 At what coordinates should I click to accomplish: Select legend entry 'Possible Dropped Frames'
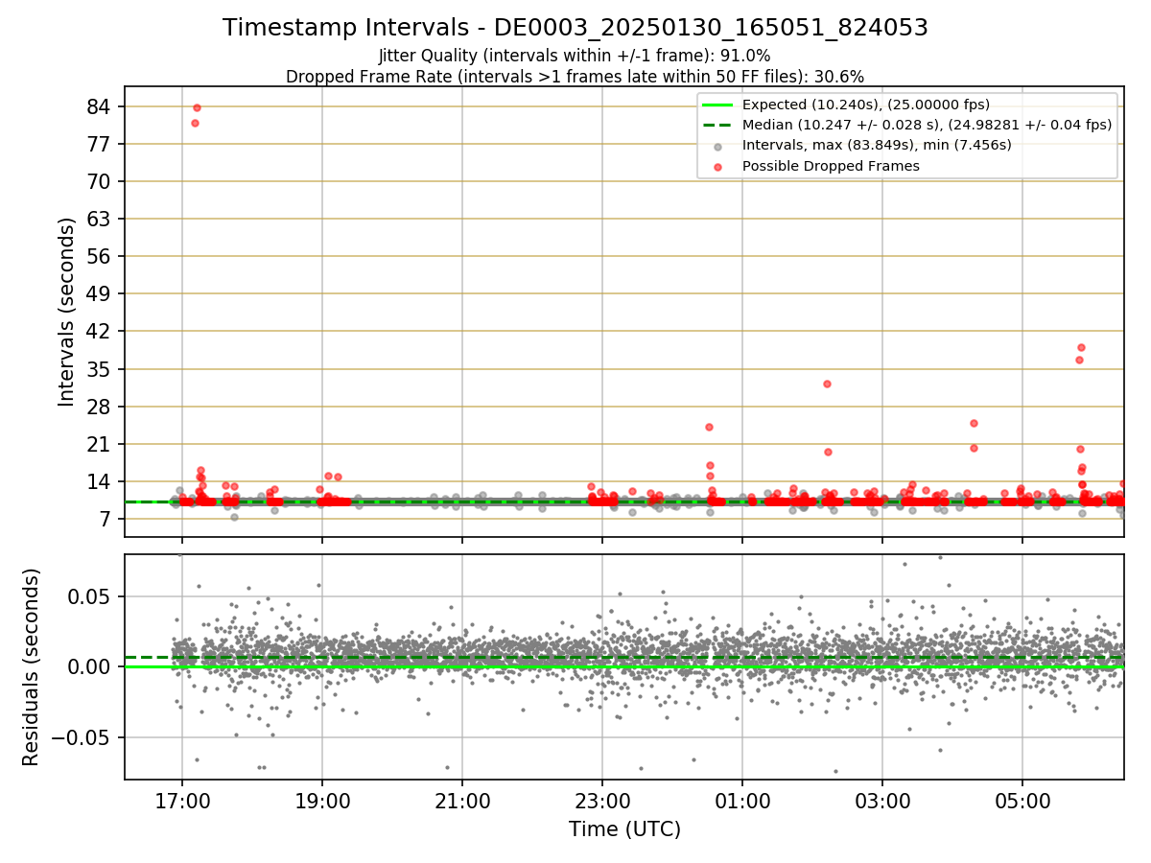click(831, 166)
